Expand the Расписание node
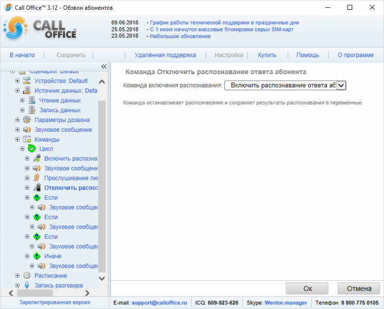The image size is (384, 309). point(17,276)
